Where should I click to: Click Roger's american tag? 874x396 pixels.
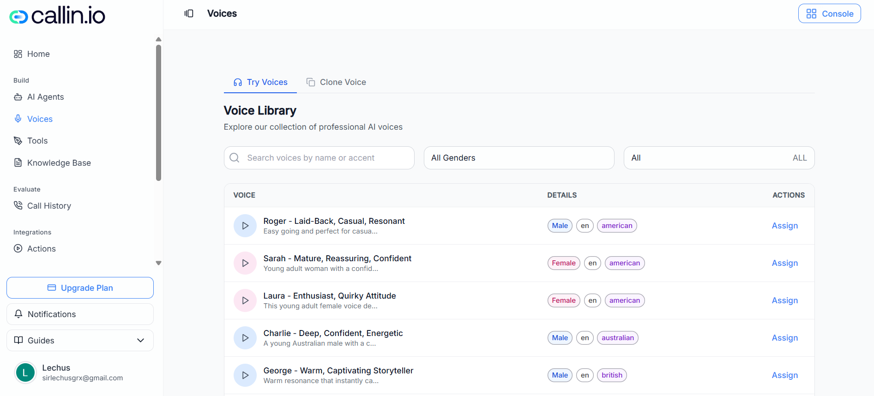click(617, 226)
